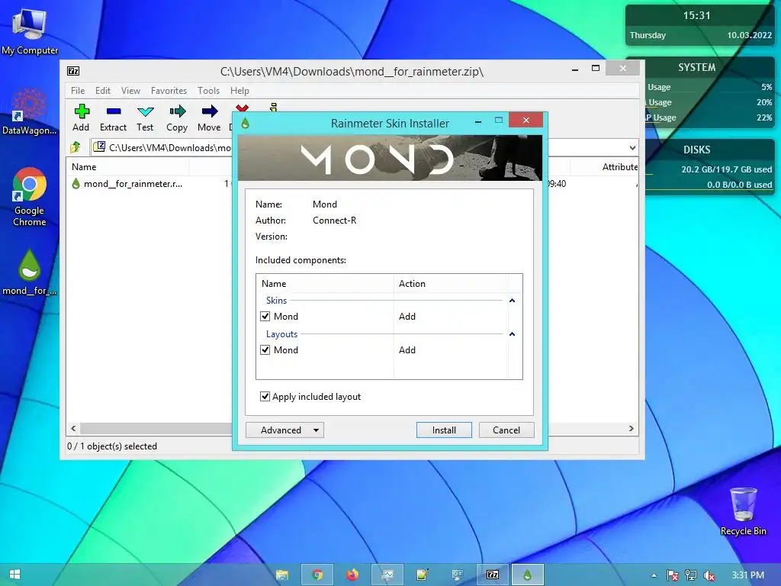This screenshot has width=781, height=586.
Task: Open the File menu in 7-Zip
Action: (78, 91)
